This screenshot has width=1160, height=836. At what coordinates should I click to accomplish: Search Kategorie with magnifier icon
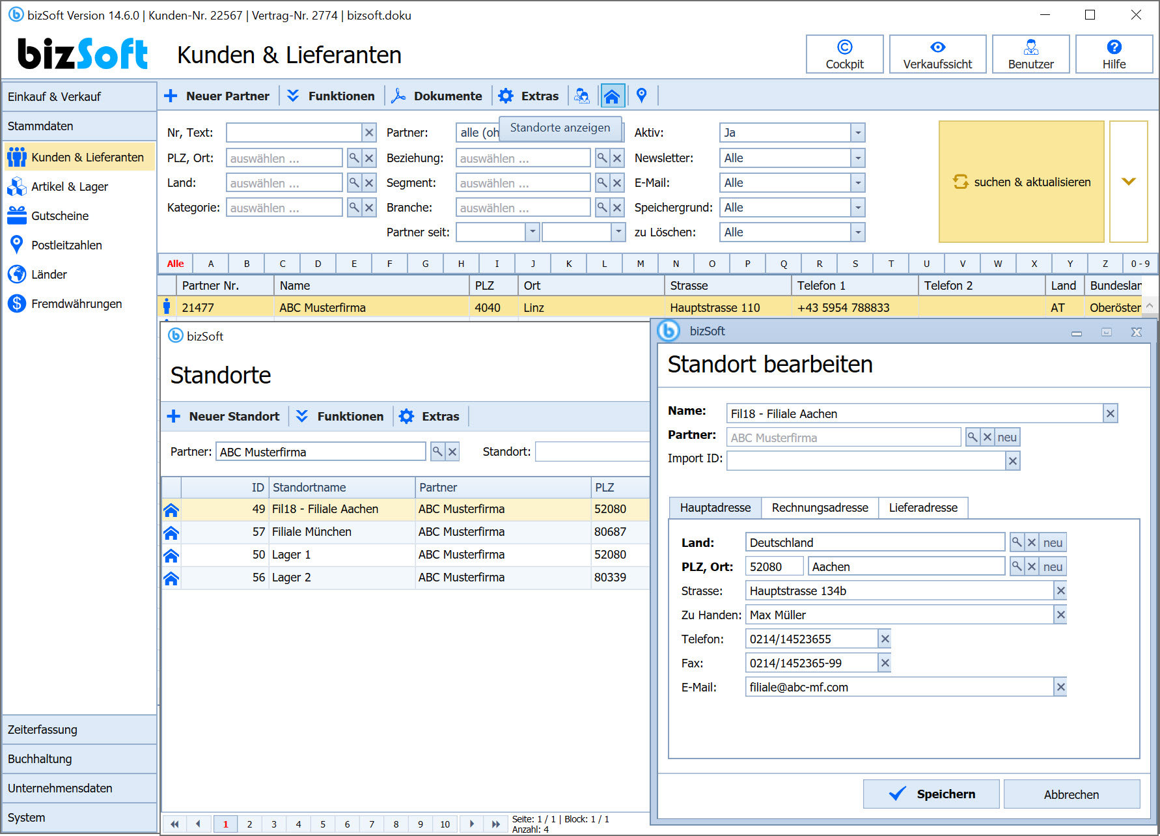pyautogui.click(x=354, y=208)
